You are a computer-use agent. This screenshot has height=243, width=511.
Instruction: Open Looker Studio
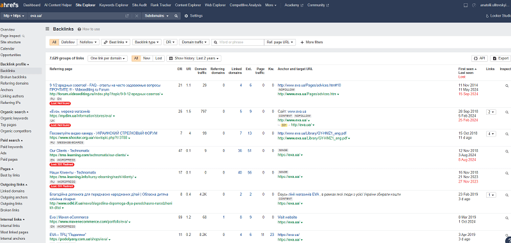point(498,16)
